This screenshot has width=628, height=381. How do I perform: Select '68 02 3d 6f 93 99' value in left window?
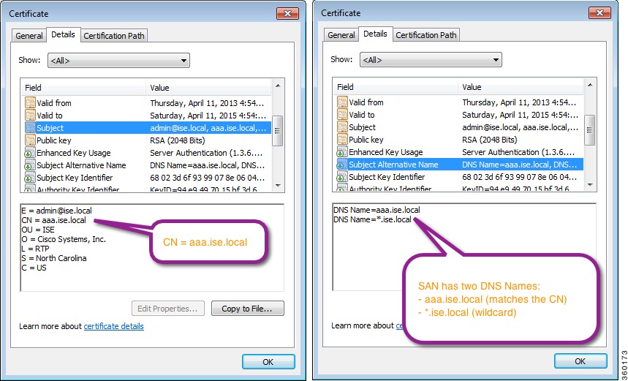(x=207, y=178)
